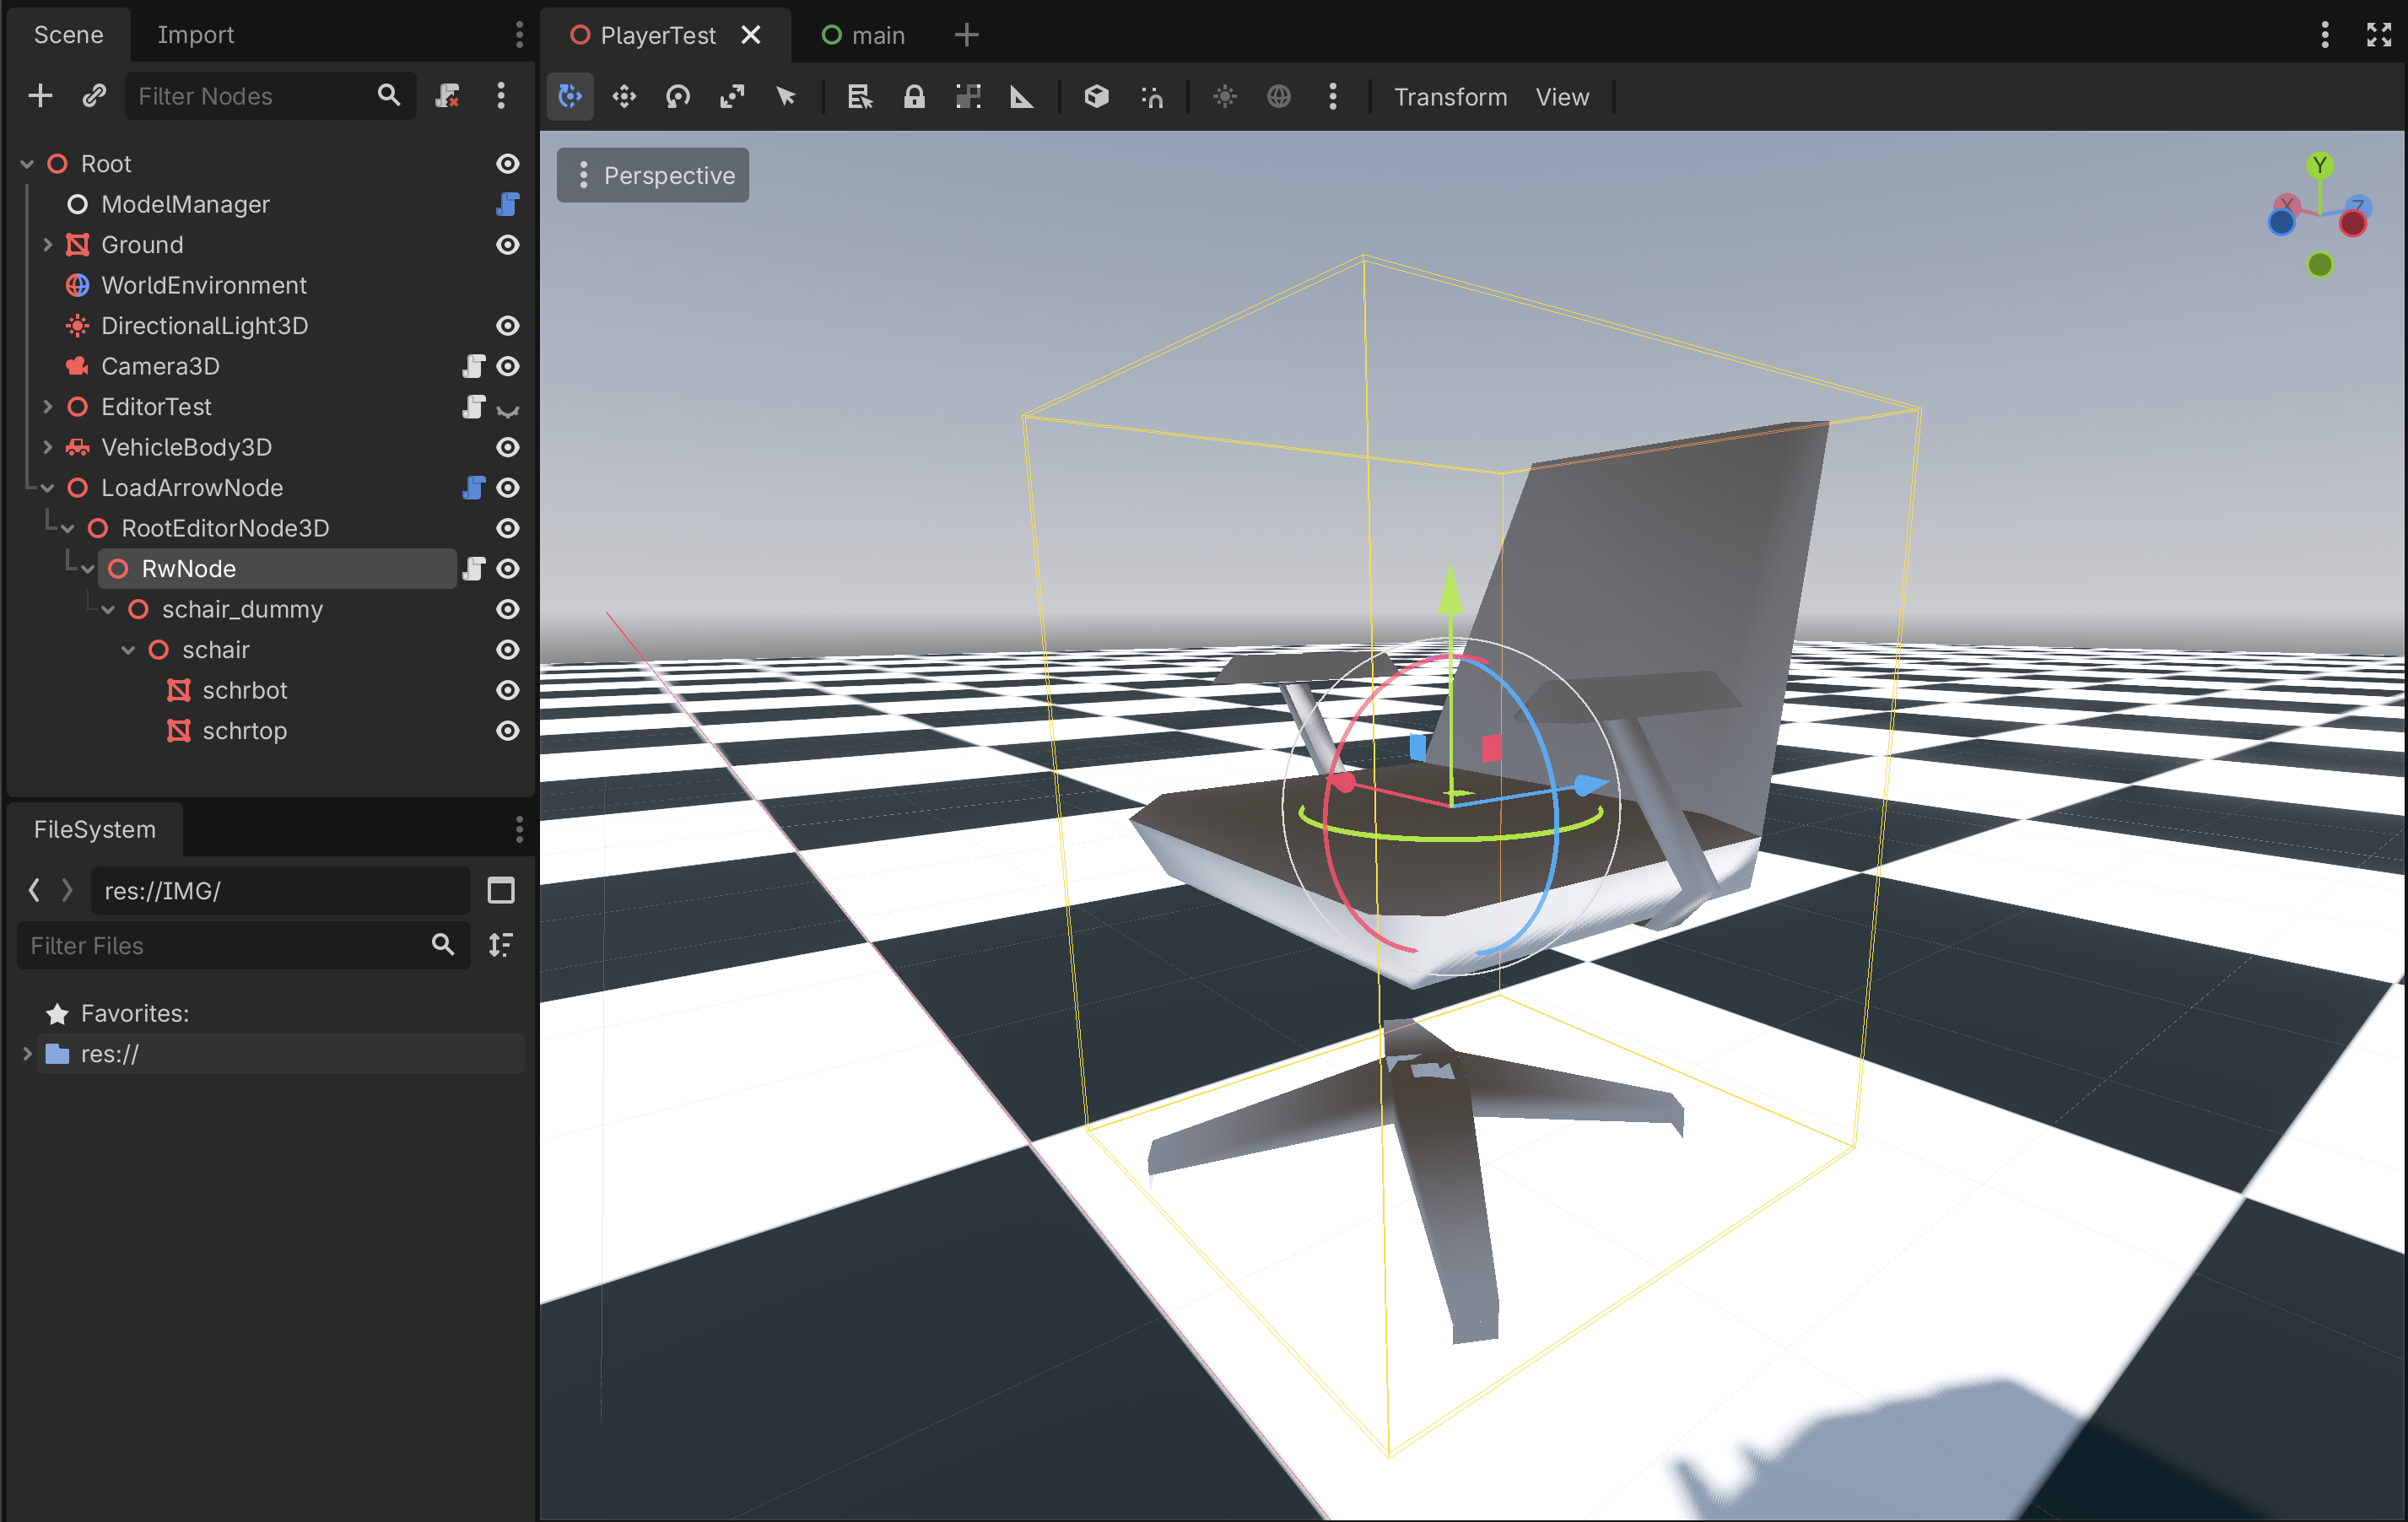
Task: Click the plus button to create a new scene tab
Action: [x=965, y=34]
